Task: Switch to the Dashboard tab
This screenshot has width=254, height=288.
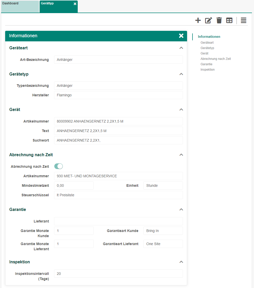Action: click(20, 6)
